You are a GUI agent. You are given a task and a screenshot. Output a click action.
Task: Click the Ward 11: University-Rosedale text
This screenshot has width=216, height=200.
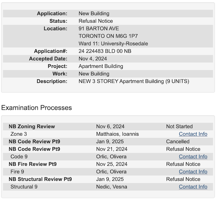(113, 44)
